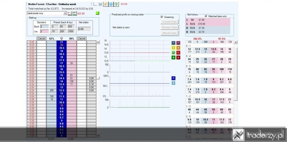Toggle the dark green chart series box
The height and width of the screenshot is (142, 287).
[x=173, y=57]
